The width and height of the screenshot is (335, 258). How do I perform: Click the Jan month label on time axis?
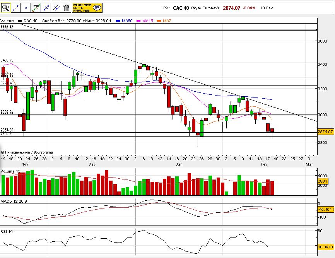click(179, 164)
